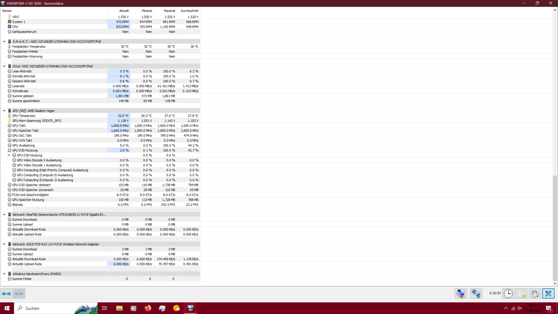The height and width of the screenshot is (314, 558).
Task: Select the GPU-Temperatur sensor row
Action: coord(24,116)
